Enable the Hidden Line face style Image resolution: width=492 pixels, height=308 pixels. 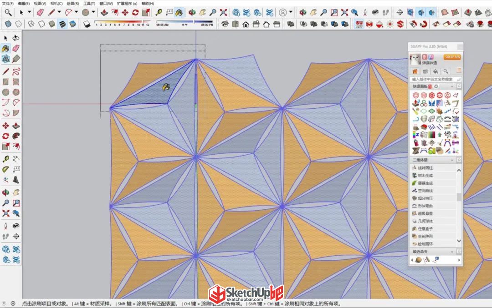coord(41,24)
